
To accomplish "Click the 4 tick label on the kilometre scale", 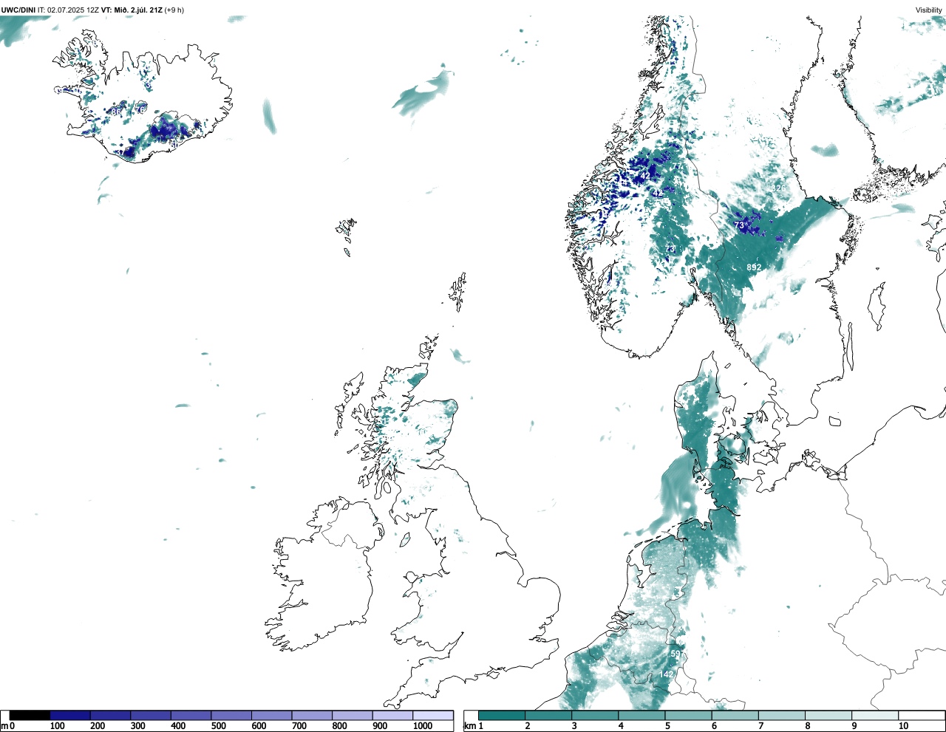I will [x=621, y=726].
